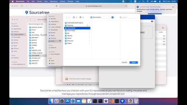
Task: Expand the Pictures folder chevron in file list
Action: pyautogui.click(x=89, y=41)
